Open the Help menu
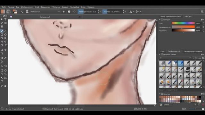The image size is (205, 115). pyautogui.click(x=91, y=7)
